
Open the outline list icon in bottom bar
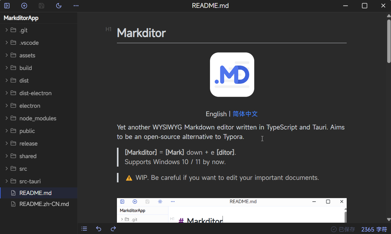point(84,229)
